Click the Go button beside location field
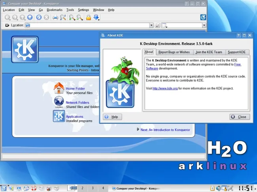The height and width of the screenshot is (192, 257). pos(157,25)
